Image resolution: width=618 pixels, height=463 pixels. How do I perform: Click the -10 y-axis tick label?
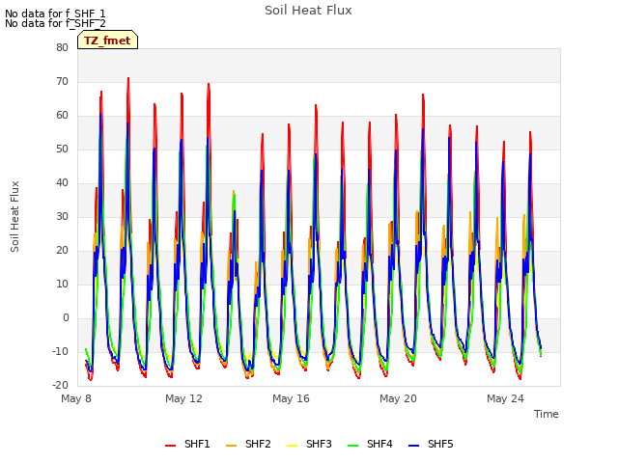tap(60, 351)
